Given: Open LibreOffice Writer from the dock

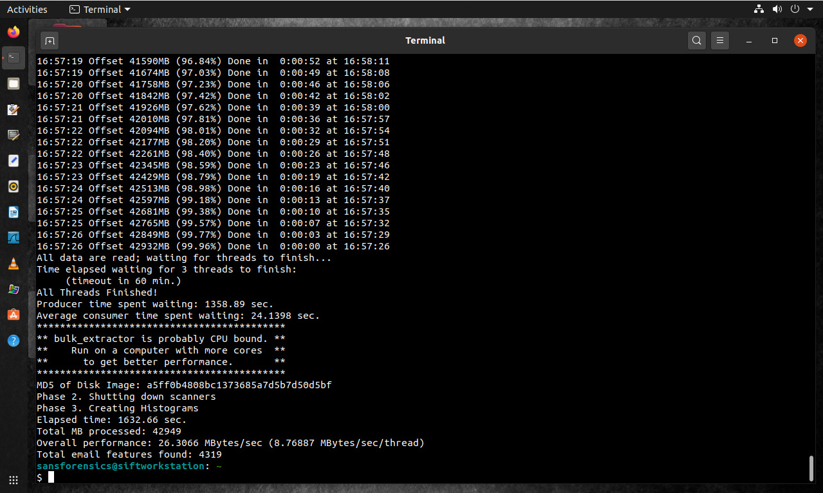Looking at the screenshot, I should (x=14, y=212).
